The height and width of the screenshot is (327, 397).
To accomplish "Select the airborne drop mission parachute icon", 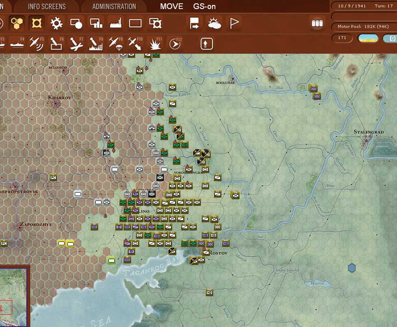I will (115, 43).
